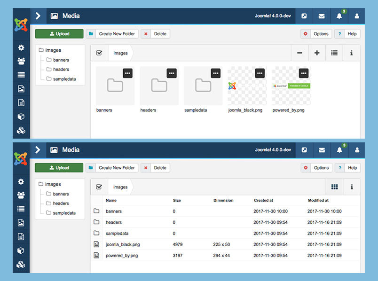
Task: Toggle the select-all checkbox in the thumbnail-view media manager
Action: [x=99, y=53]
